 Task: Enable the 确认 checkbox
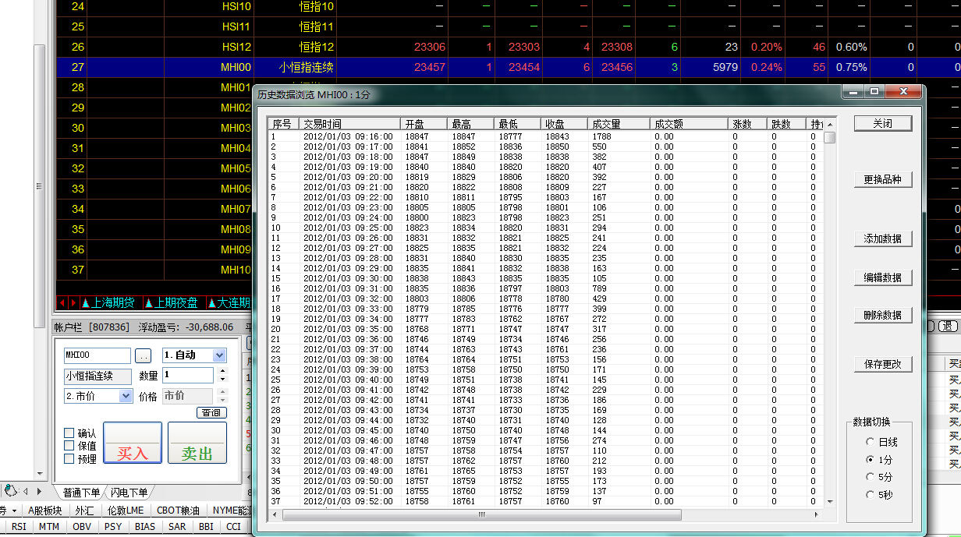69,433
